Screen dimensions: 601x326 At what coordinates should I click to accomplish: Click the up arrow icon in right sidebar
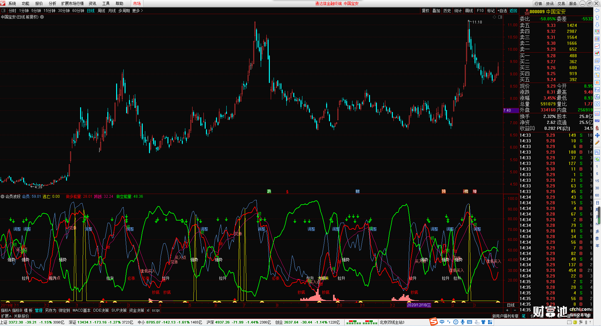coord(597,18)
